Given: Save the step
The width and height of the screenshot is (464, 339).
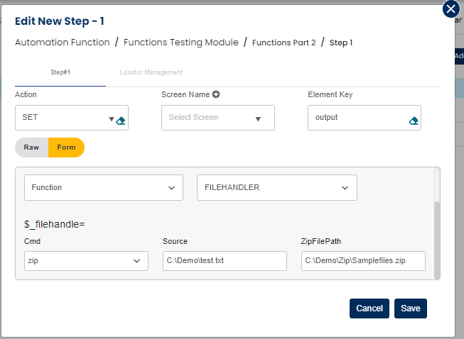Looking at the screenshot, I should coord(410,309).
